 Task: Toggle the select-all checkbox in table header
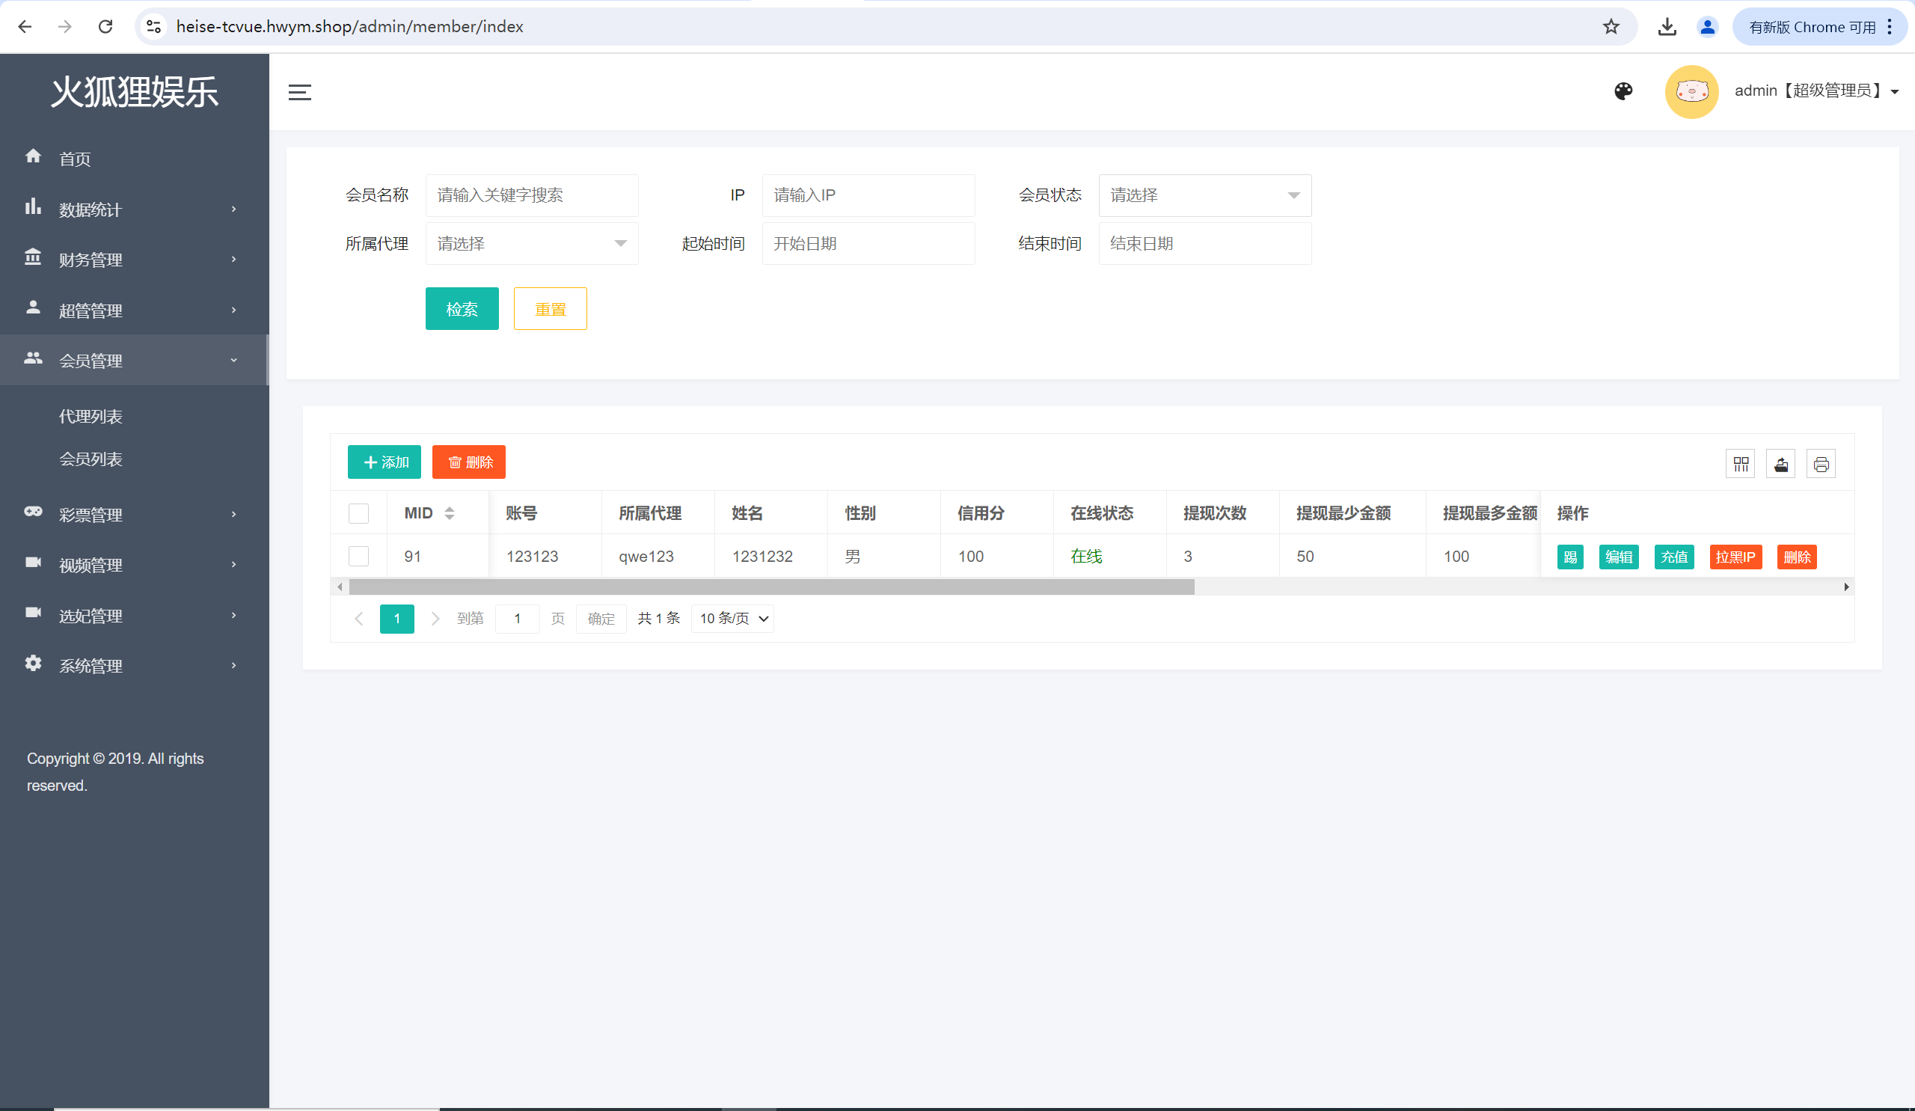click(x=358, y=513)
